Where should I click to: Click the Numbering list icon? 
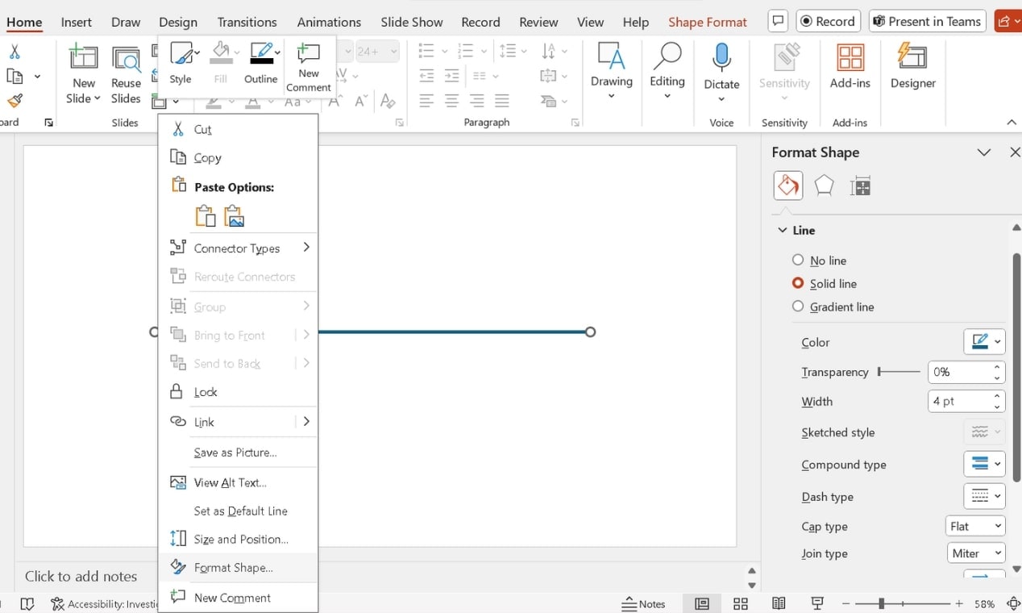click(x=464, y=51)
